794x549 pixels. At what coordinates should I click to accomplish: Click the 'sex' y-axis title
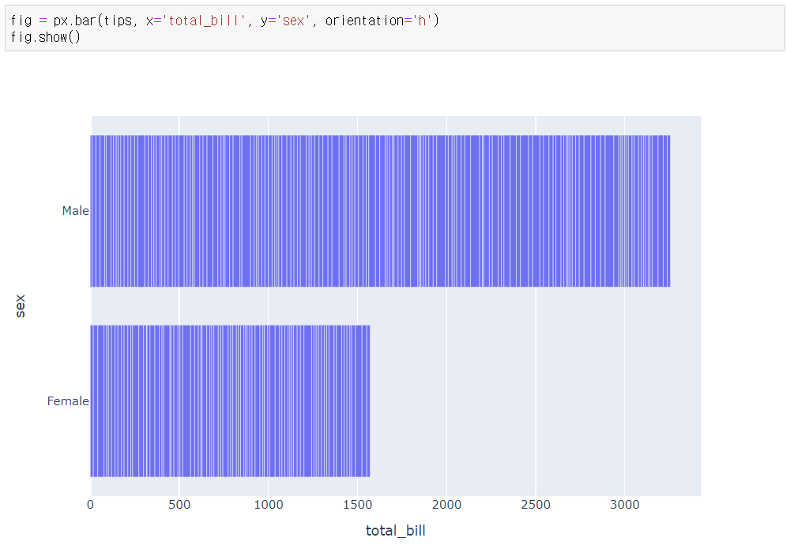tap(20, 306)
